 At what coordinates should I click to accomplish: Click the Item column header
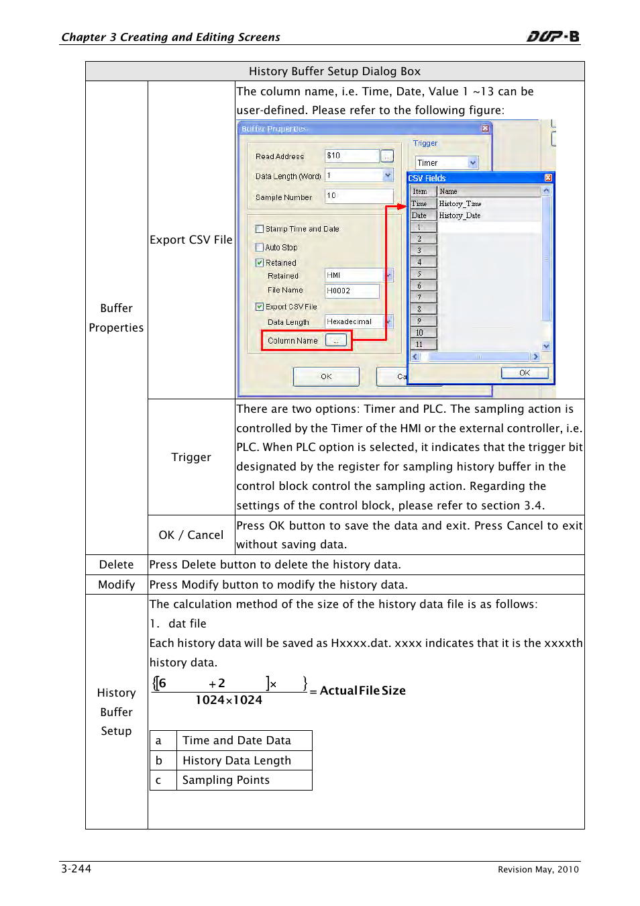pyautogui.click(x=423, y=191)
